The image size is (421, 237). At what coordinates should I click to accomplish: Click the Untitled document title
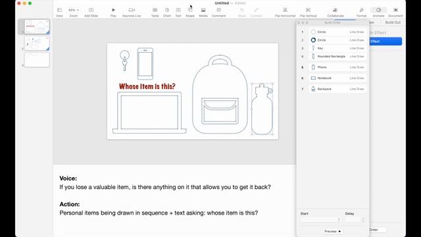222,3
